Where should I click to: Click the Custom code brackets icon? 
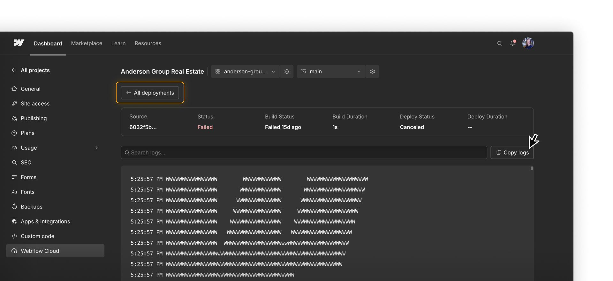click(14, 236)
